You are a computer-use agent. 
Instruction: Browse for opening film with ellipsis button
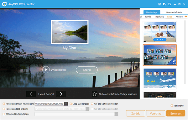coord(117,114)
